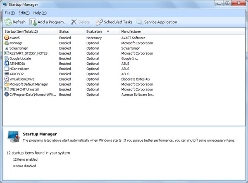Select the ScreenSnapr startup entry icon

[x=6, y=48]
